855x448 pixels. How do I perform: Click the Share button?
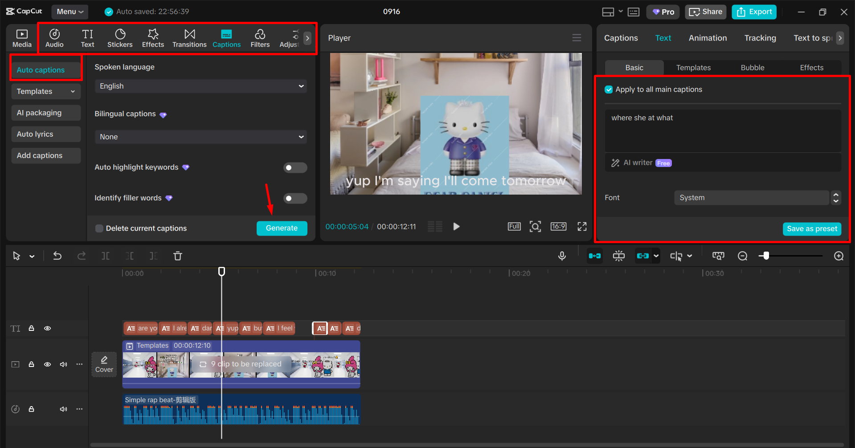[x=706, y=12]
